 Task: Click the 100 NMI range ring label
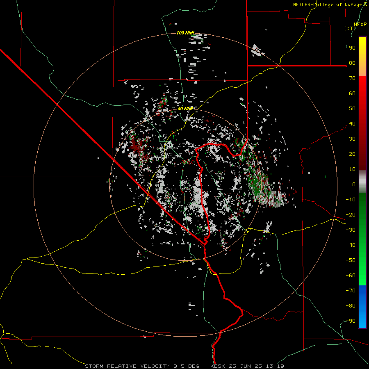185,33
